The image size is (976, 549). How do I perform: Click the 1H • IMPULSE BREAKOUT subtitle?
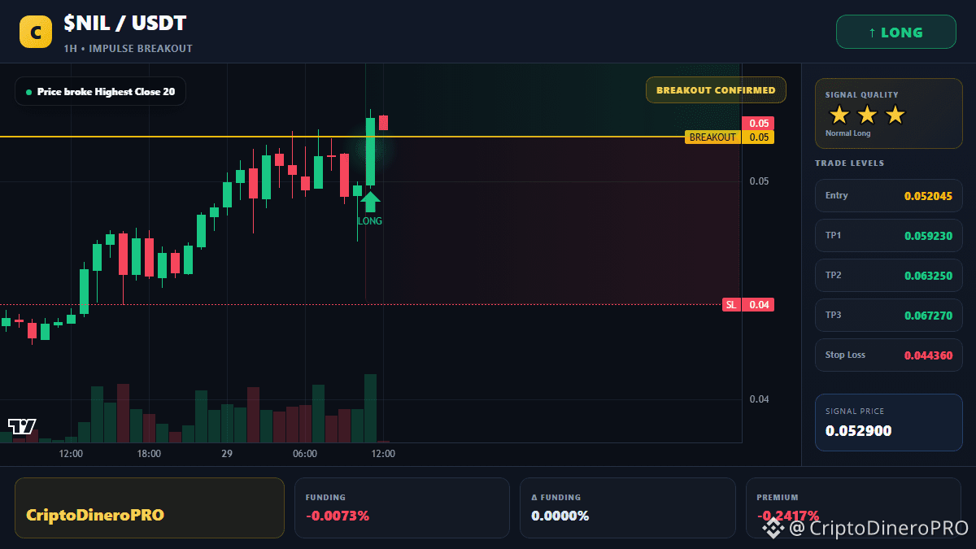coord(128,49)
